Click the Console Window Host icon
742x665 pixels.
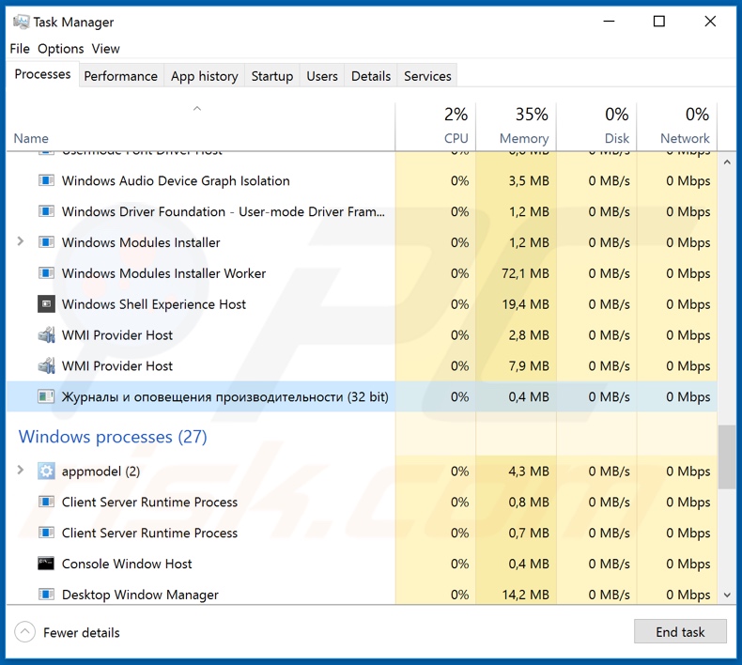click(46, 564)
